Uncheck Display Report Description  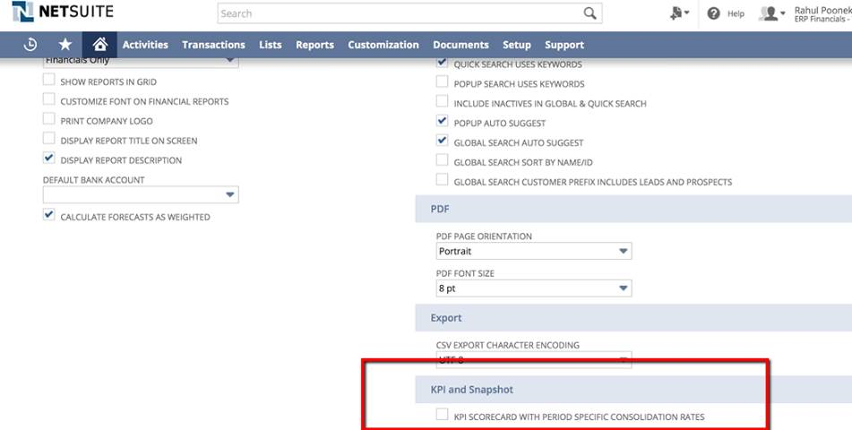point(49,159)
